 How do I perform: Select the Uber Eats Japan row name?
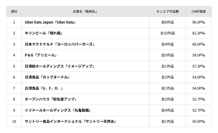click(x=50, y=22)
